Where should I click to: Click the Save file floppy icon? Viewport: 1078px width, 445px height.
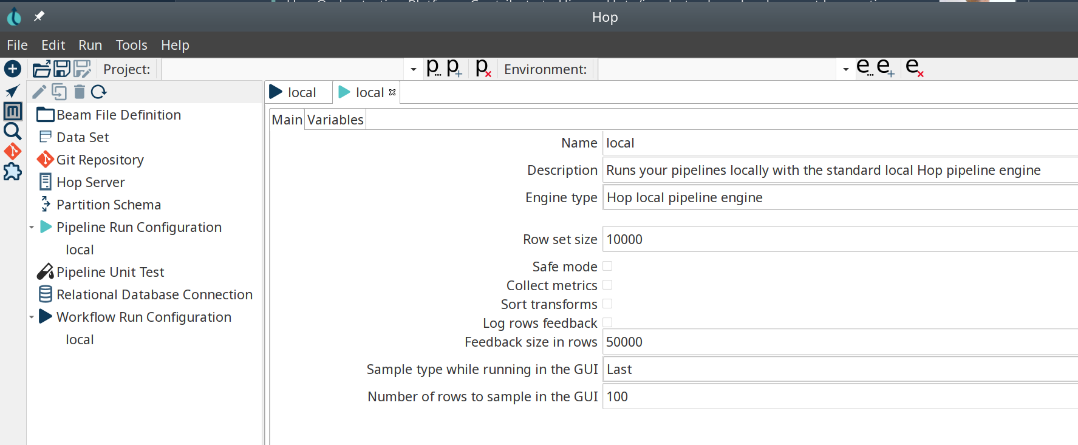point(62,69)
